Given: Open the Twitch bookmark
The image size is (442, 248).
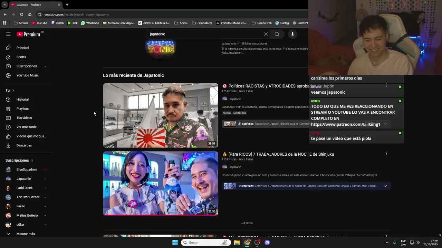Looking at the screenshot, I should (x=57, y=23).
